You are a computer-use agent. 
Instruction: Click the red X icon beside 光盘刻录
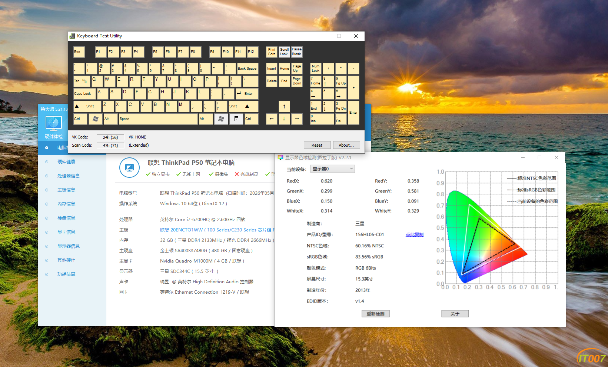(x=237, y=174)
